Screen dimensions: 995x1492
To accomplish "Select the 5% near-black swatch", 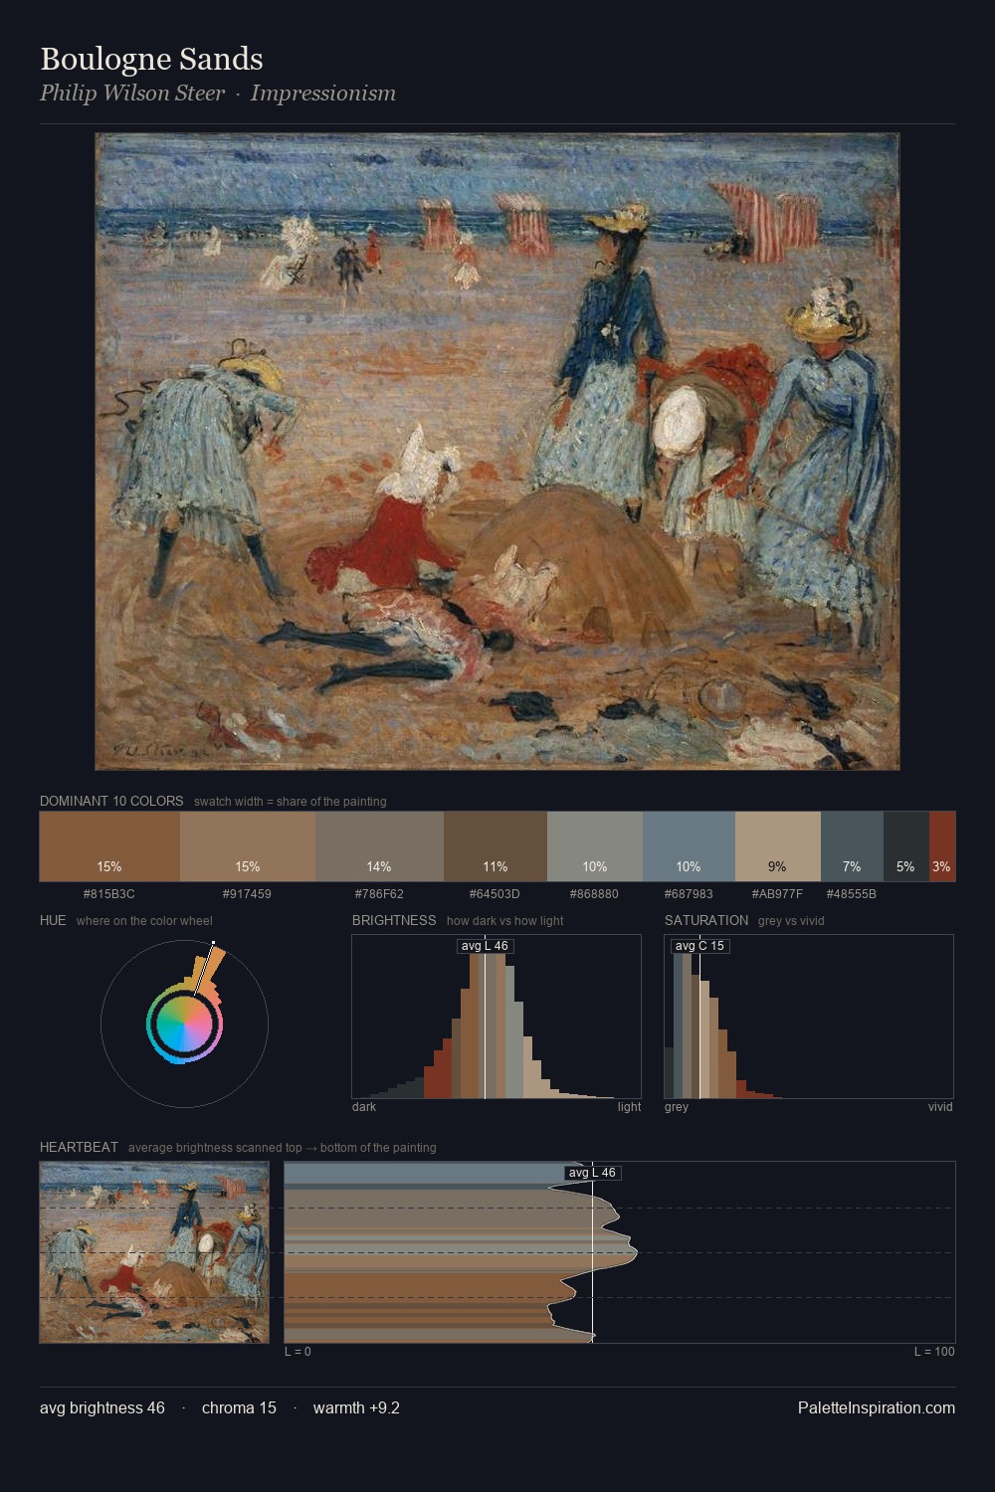I will coord(905,846).
